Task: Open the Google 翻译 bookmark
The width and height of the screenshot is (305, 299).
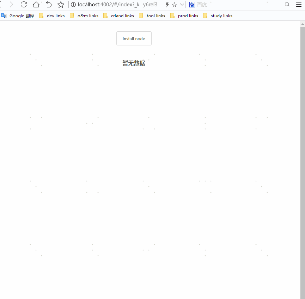Action: point(18,16)
